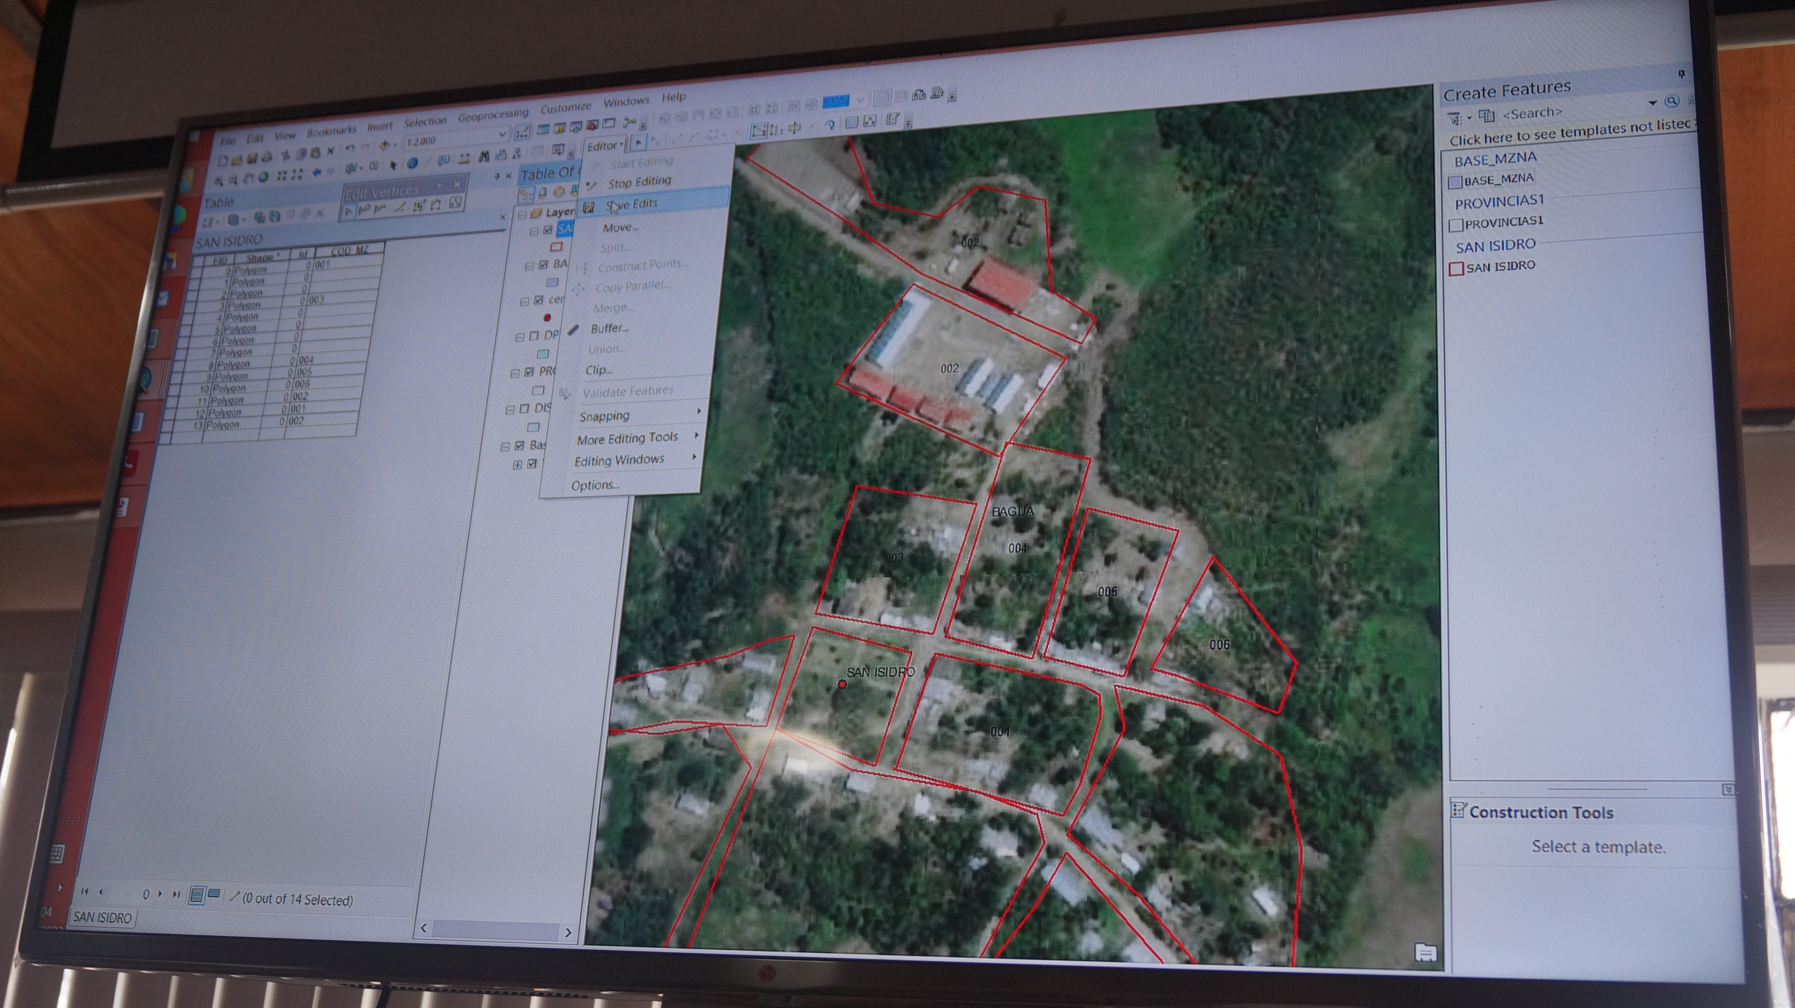Image resolution: width=1795 pixels, height=1008 pixels.
Task: Collapse the SAN ISIDRO layer node
Action: click(534, 231)
